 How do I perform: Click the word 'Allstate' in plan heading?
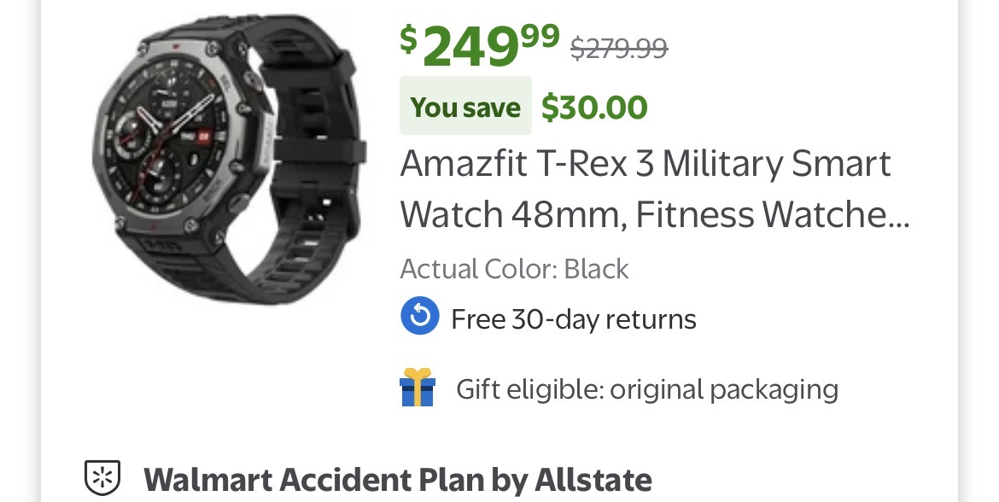593,479
